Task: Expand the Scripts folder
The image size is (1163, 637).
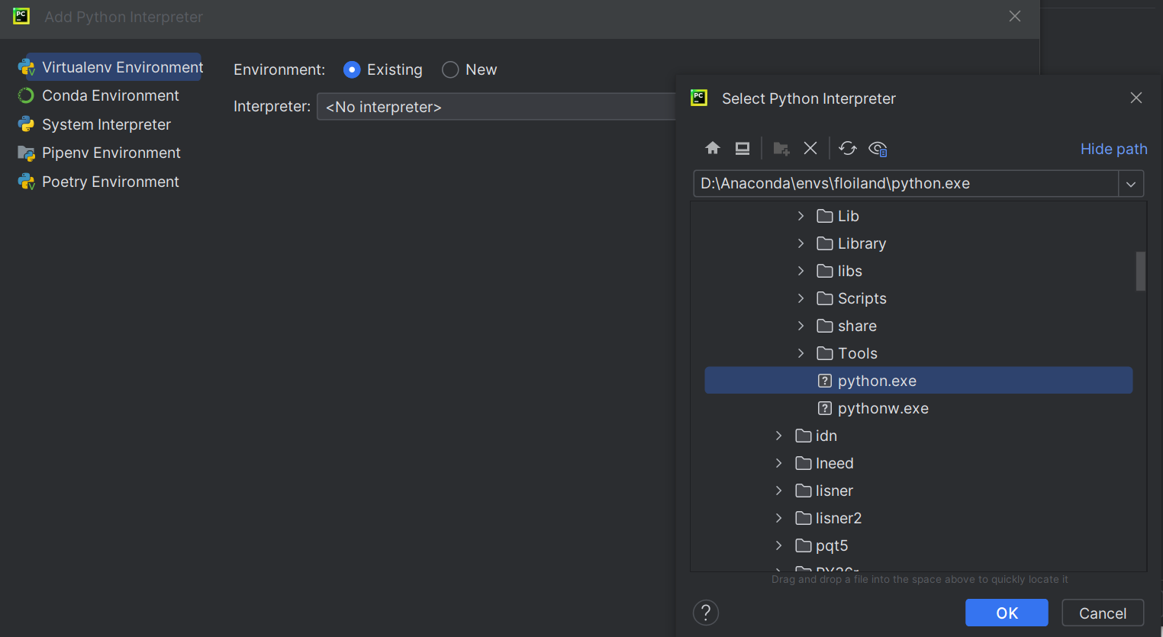Action: point(801,298)
